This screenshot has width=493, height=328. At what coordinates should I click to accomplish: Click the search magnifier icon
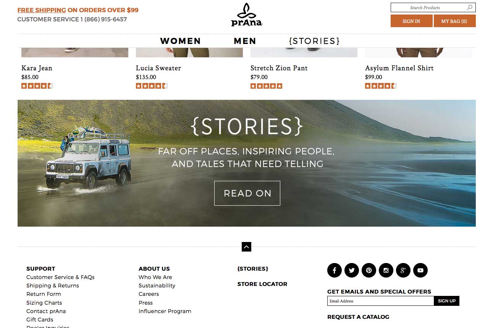click(470, 7)
